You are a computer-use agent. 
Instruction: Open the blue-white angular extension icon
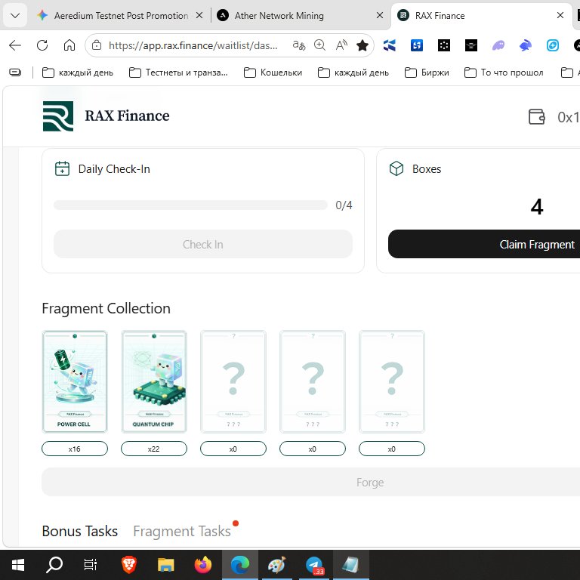click(390, 45)
